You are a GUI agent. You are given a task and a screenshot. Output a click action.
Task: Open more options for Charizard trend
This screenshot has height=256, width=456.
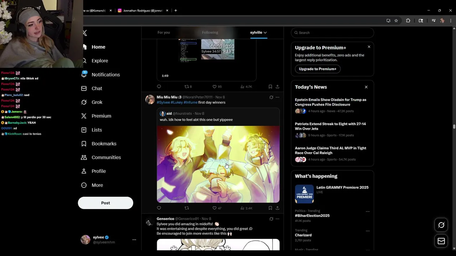pyautogui.click(x=368, y=231)
